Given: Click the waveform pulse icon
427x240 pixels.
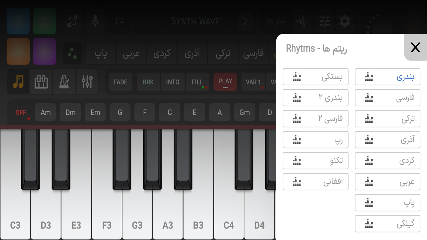Looking at the screenshot, I should pyautogui.click(x=303, y=21).
